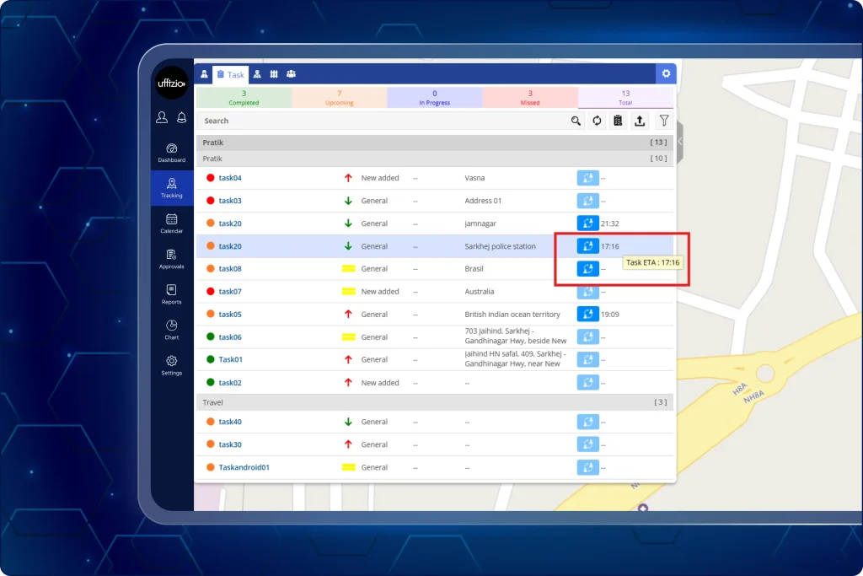The width and height of the screenshot is (863, 576).
Task: Open the Task01 link
Action: click(231, 359)
